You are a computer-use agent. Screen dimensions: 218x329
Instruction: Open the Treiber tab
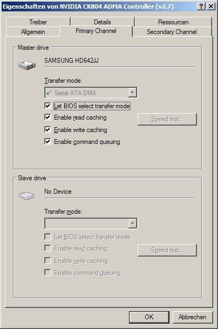38,22
